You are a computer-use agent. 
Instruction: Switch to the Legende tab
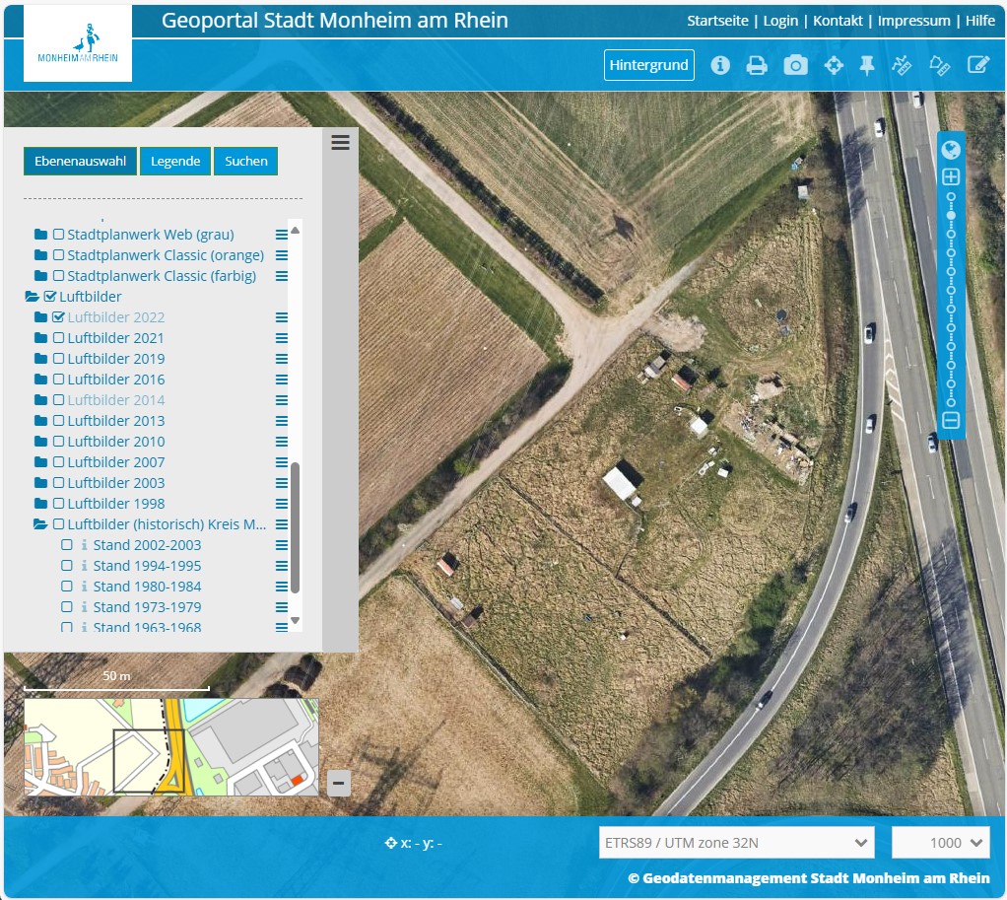[x=175, y=161]
